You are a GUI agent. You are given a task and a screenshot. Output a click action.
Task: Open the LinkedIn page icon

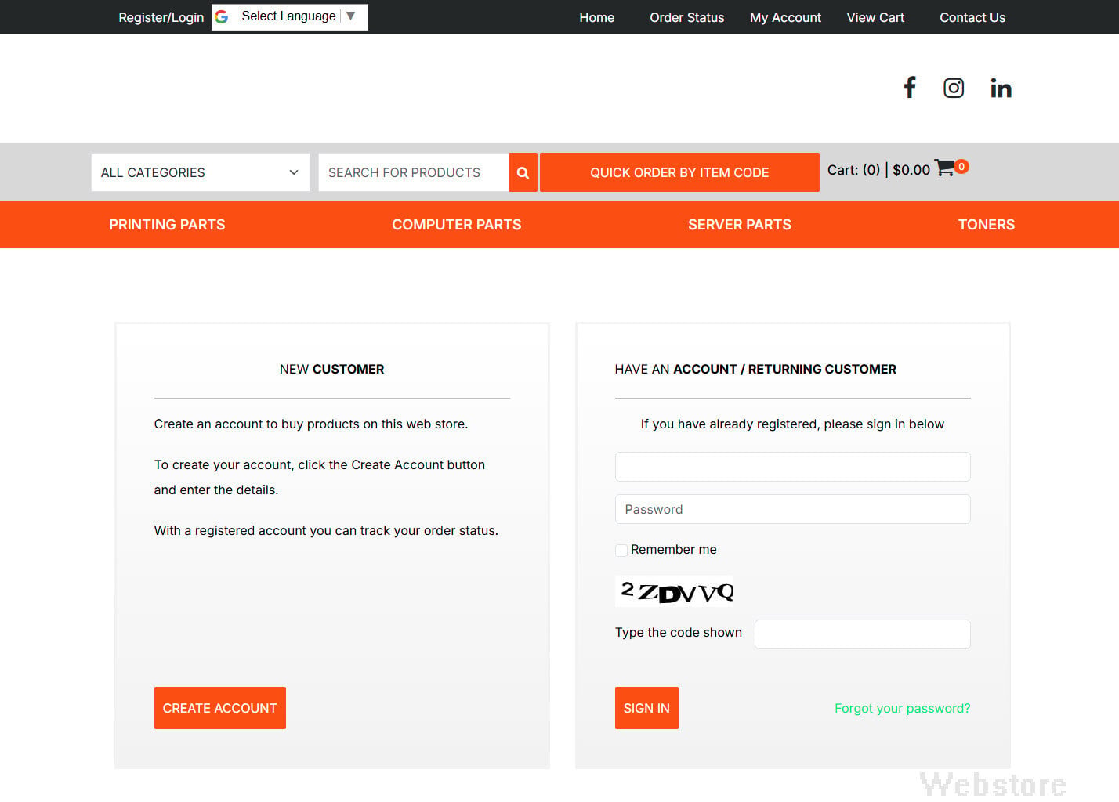coord(1001,88)
